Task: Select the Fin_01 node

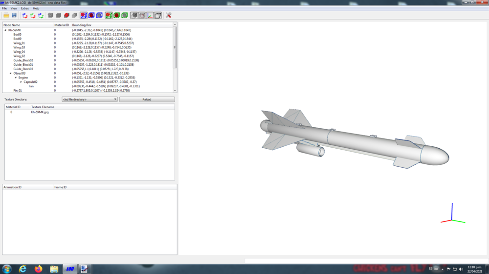Action: [18, 91]
